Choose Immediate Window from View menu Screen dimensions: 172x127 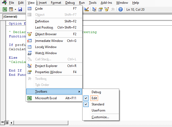[x=49, y=41]
